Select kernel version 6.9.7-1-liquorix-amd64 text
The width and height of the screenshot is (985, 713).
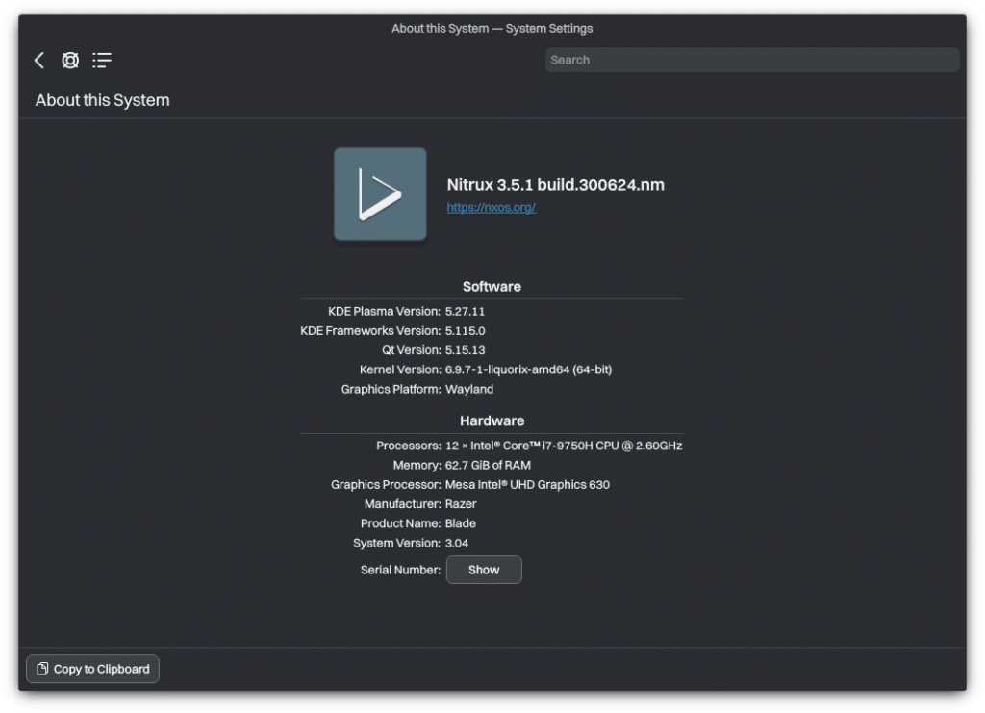pyautogui.click(x=528, y=370)
